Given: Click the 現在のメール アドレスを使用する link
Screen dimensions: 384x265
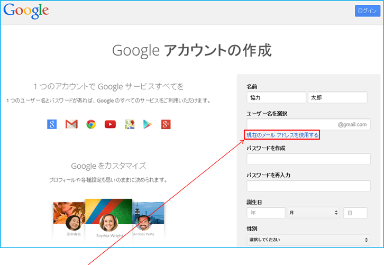Looking at the screenshot, I should (x=282, y=135).
